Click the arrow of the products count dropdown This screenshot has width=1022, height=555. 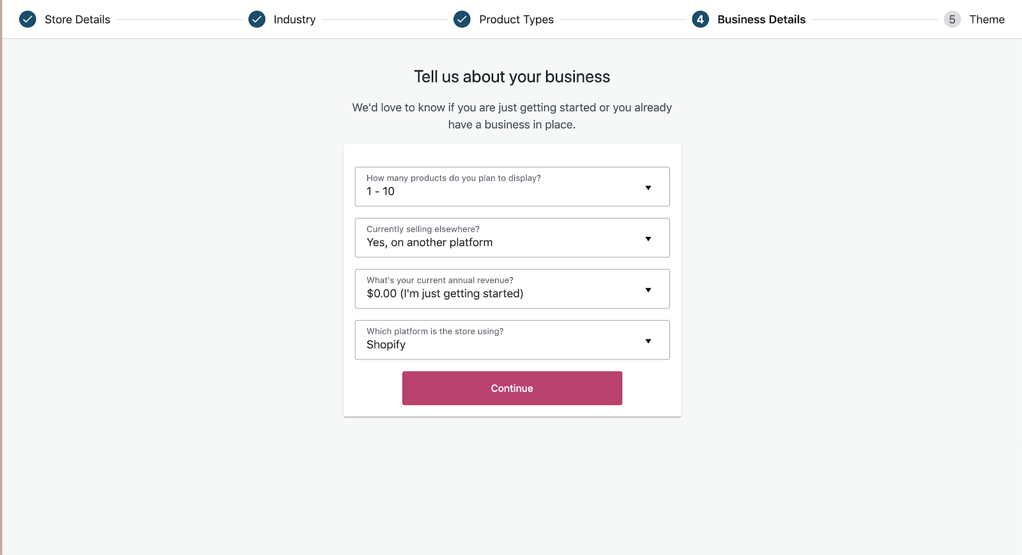click(x=648, y=188)
